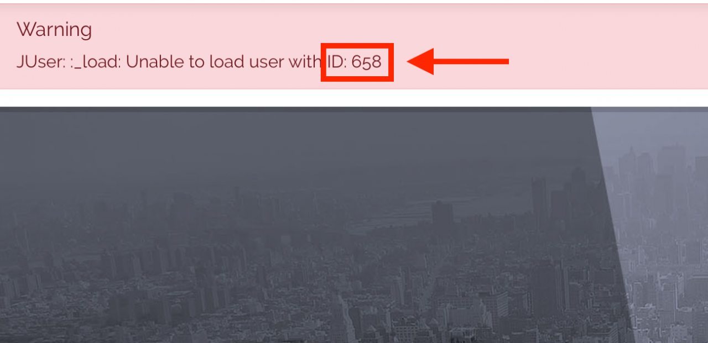Click the word "to" in "Unable to load"
Viewport: 708px width, 343px height.
(x=197, y=62)
